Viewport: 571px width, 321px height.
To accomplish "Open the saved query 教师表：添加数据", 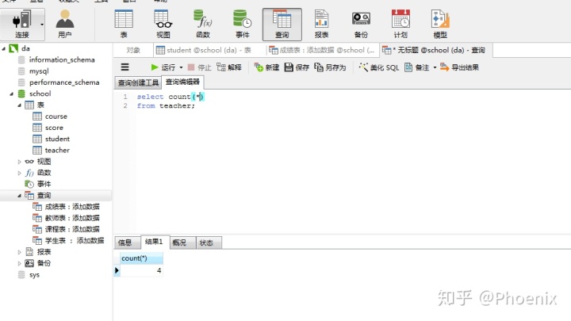I will coord(72,218).
